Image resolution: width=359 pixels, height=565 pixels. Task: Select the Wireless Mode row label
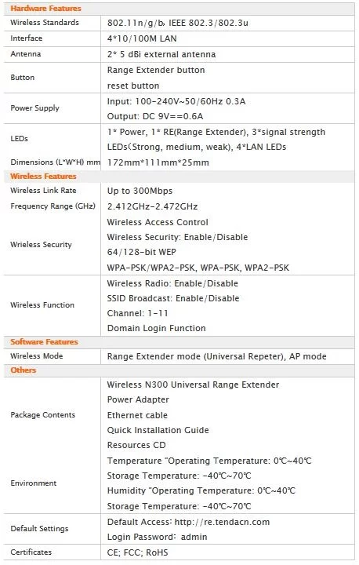(37, 356)
